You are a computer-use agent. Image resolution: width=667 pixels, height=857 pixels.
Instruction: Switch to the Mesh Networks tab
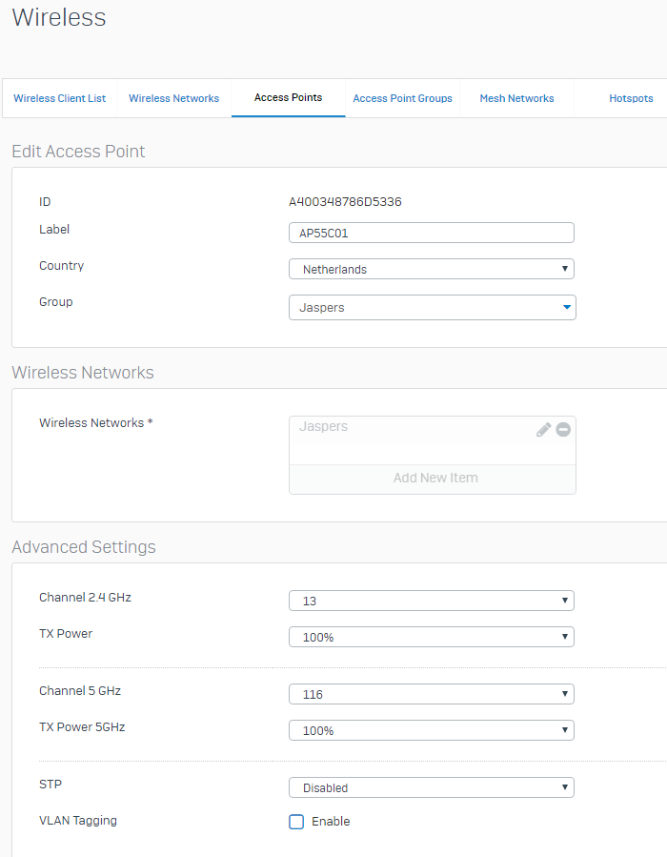tap(516, 99)
